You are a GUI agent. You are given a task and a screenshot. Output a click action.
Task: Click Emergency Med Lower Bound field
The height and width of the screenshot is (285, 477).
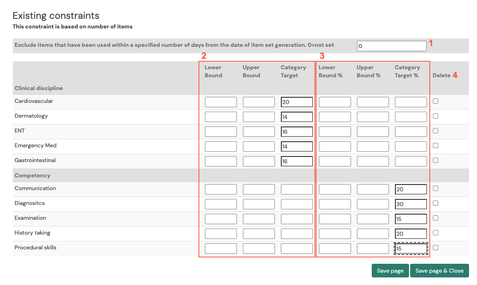click(221, 147)
